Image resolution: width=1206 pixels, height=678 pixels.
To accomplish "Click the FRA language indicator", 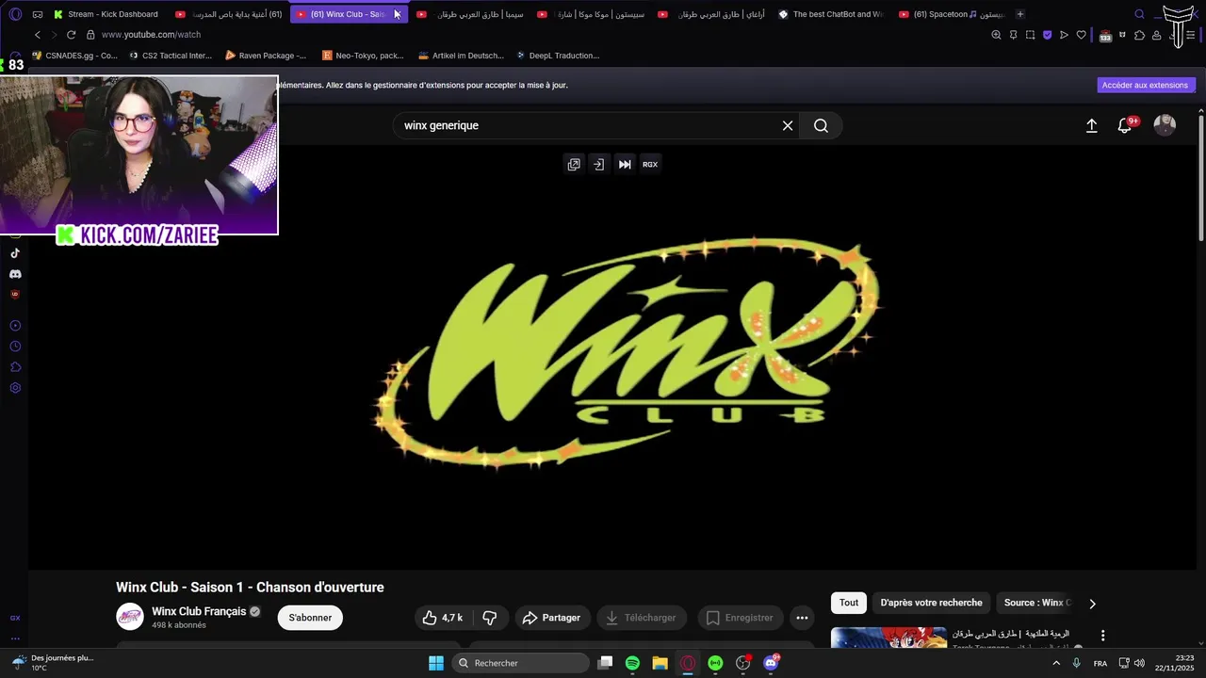I will 1100,664.
